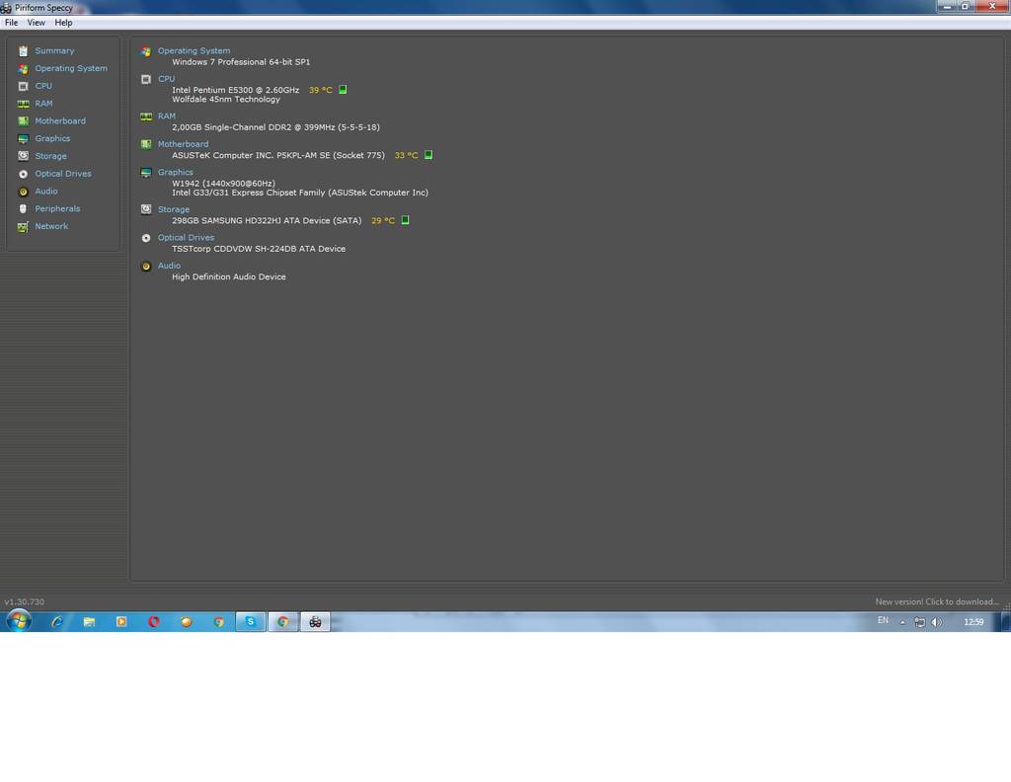Go to Motherboard sidebar section
Screen dimensions: 1011x782
60,120
